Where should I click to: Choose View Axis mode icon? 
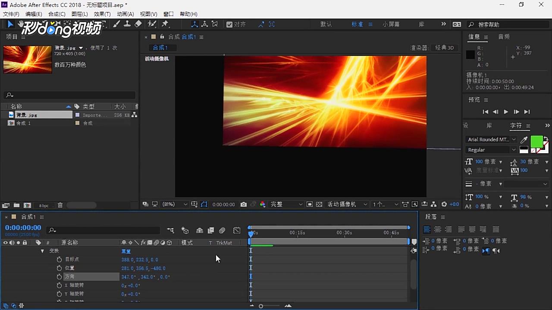(215, 25)
